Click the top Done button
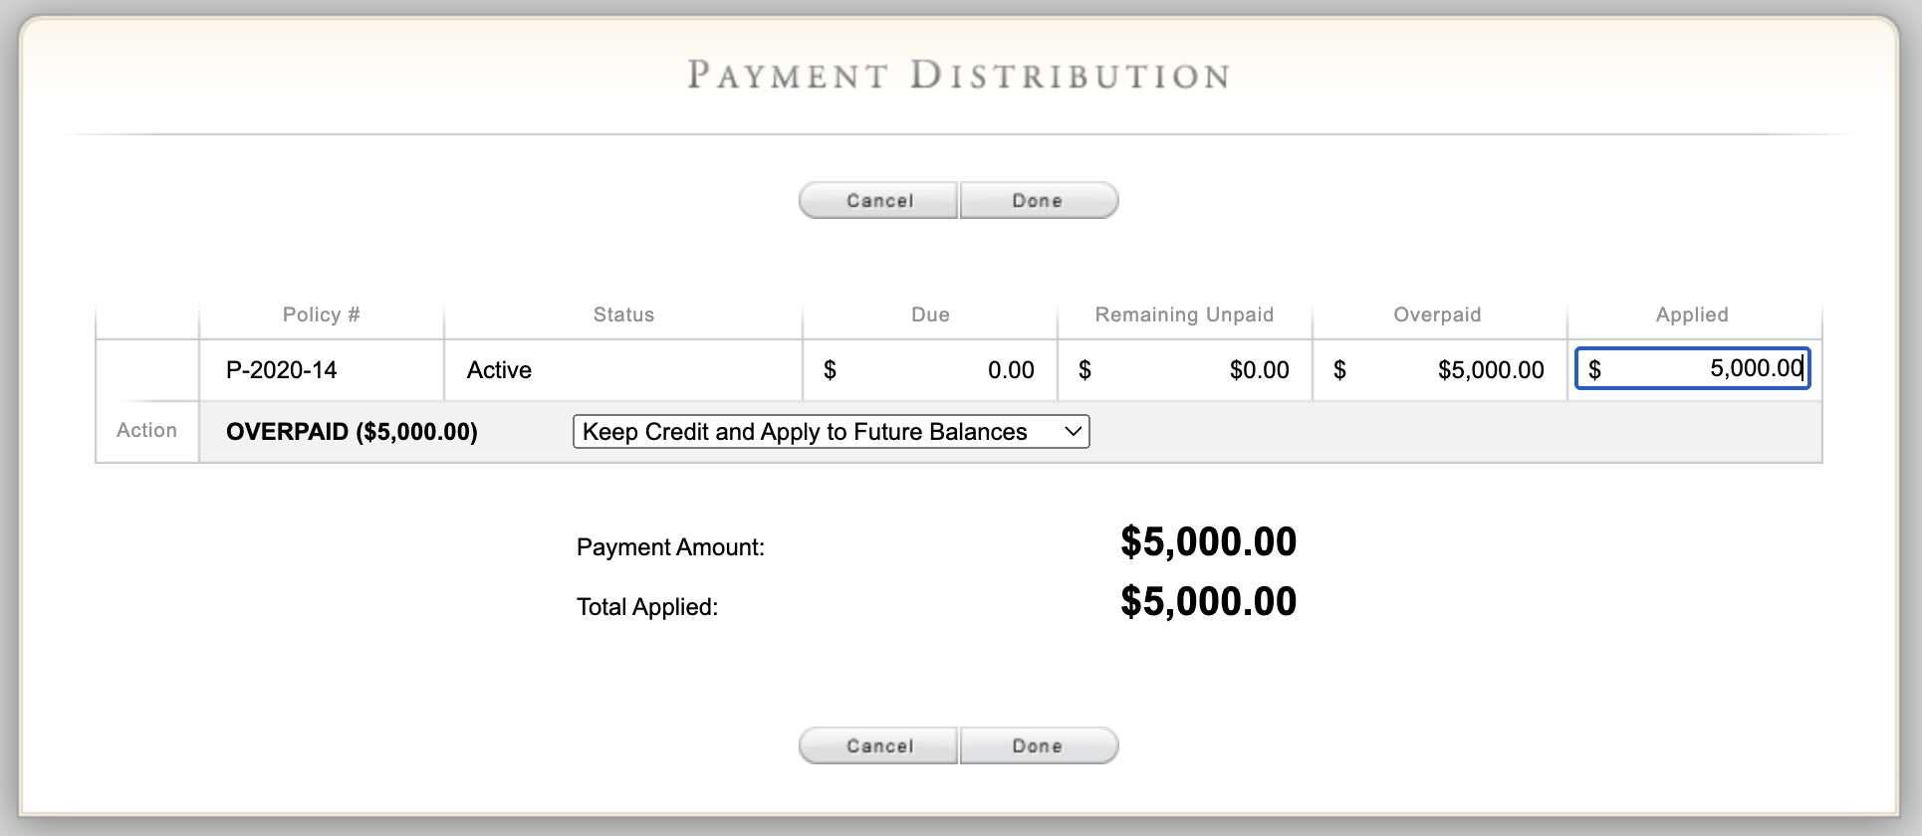This screenshot has height=836, width=1922. pyautogui.click(x=1039, y=200)
